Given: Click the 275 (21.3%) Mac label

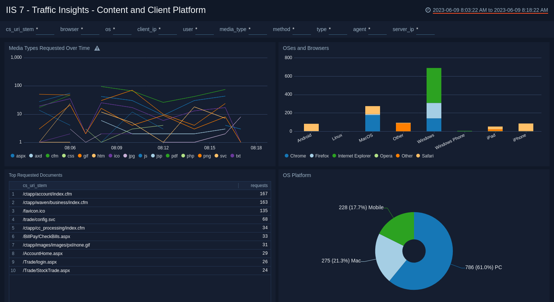Looking at the screenshot, I should [342, 261].
